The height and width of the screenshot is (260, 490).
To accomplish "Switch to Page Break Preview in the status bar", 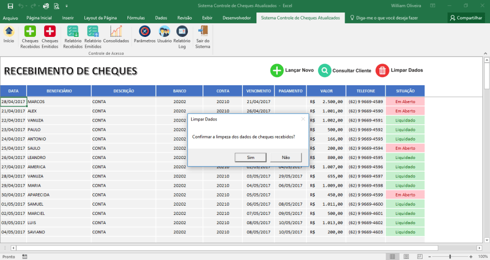I will pos(420,257).
